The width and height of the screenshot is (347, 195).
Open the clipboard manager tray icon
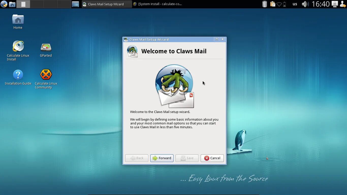pos(273,4)
